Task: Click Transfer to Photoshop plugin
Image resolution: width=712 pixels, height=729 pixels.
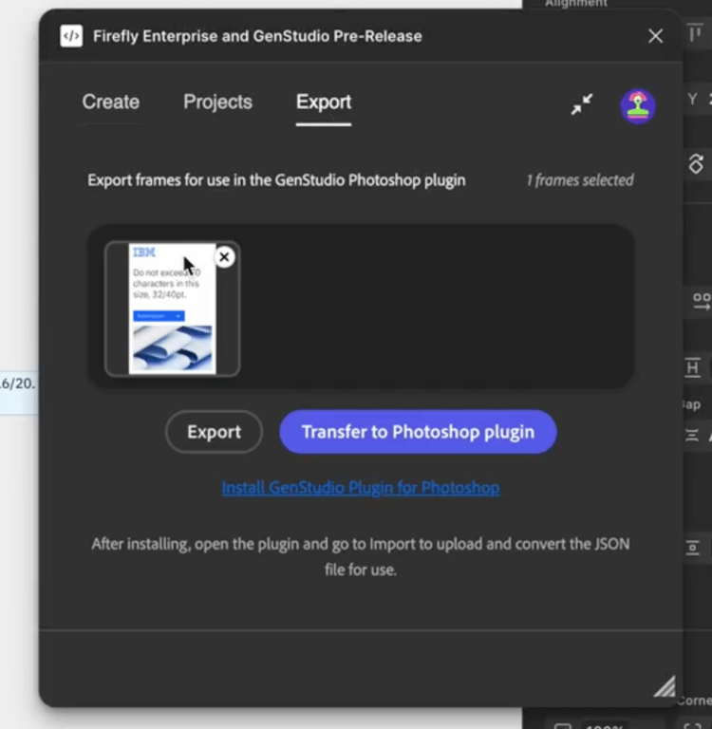Action: click(x=418, y=432)
